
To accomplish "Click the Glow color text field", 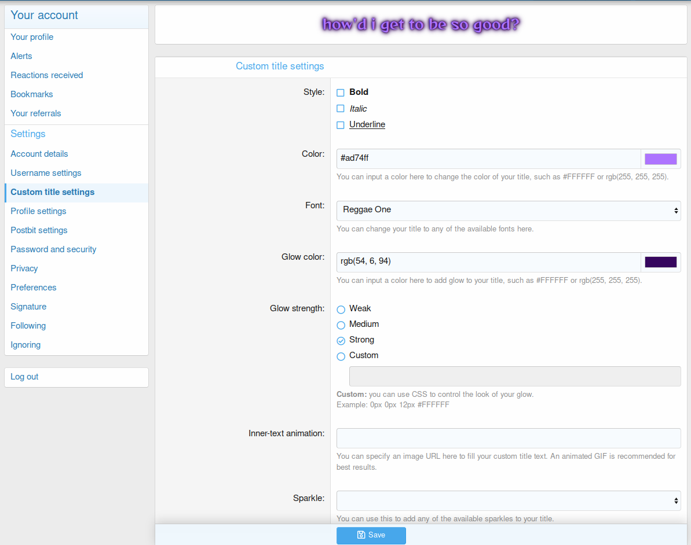I will click(x=488, y=262).
